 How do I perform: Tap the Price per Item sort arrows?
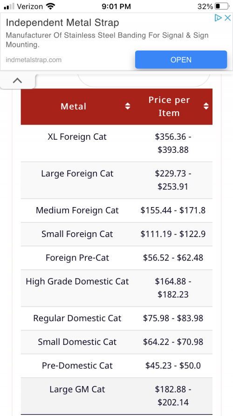206,107
